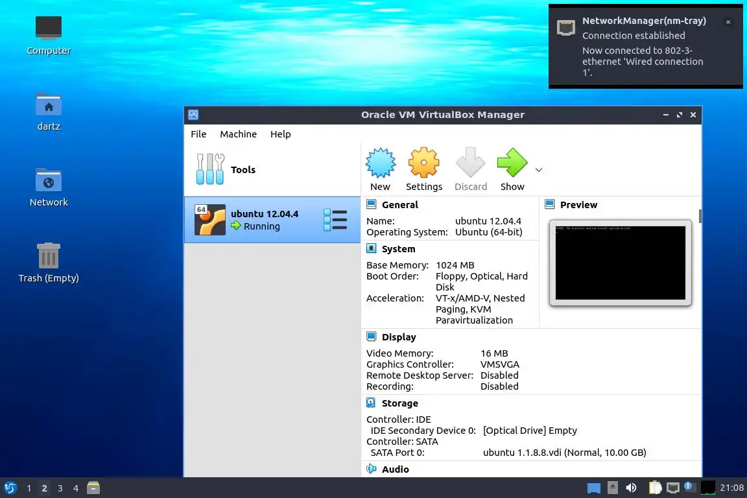This screenshot has height=498, width=747.
Task: Open the Storage section heading link
Action: click(399, 403)
